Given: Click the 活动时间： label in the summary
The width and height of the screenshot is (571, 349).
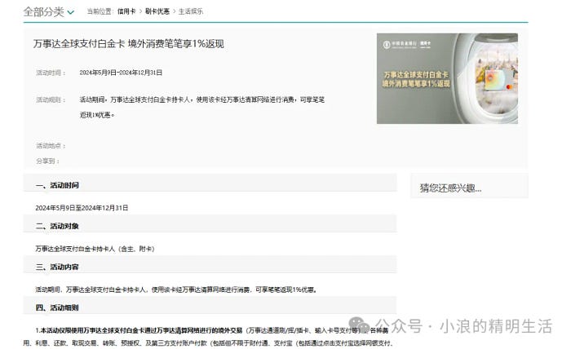Looking at the screenshot, I should click(x=51, y=73).
